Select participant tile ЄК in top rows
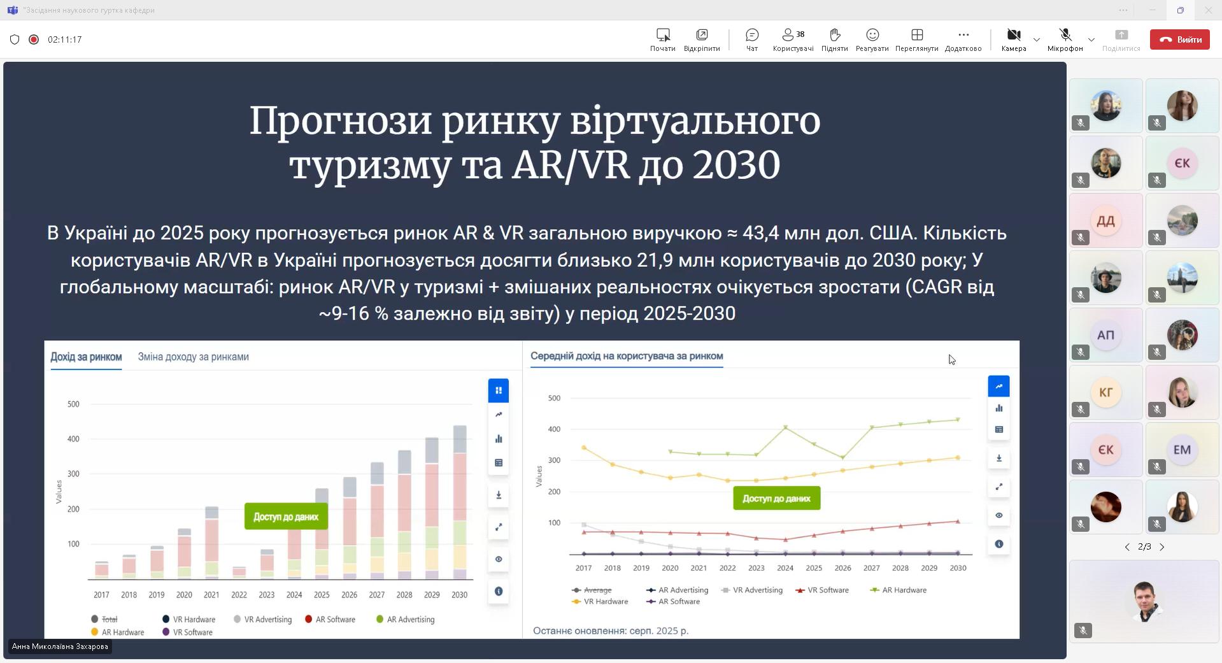1222x663 pixels. [1183, 163]
